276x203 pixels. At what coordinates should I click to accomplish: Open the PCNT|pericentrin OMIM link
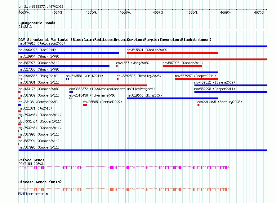click(x=33, y=194)
